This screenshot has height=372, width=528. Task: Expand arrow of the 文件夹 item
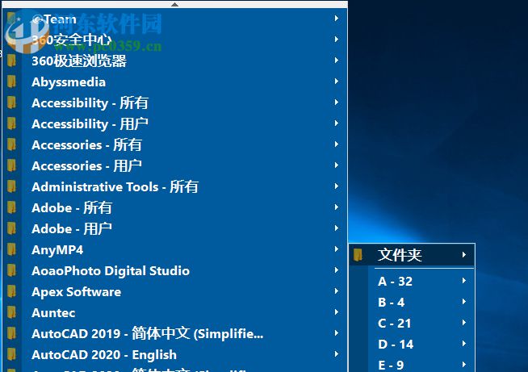[x=464, y=254]
